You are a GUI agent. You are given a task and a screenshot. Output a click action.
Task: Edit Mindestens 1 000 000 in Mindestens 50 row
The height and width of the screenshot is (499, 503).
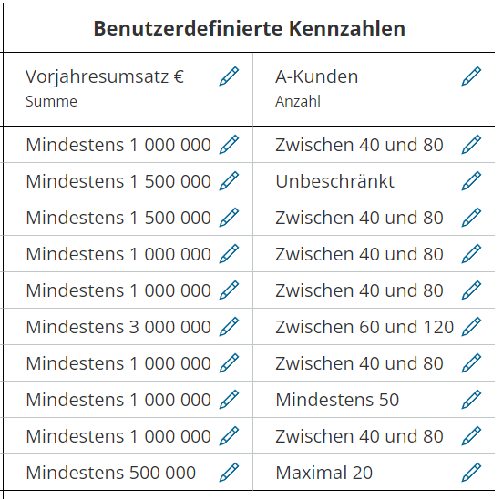229,400
